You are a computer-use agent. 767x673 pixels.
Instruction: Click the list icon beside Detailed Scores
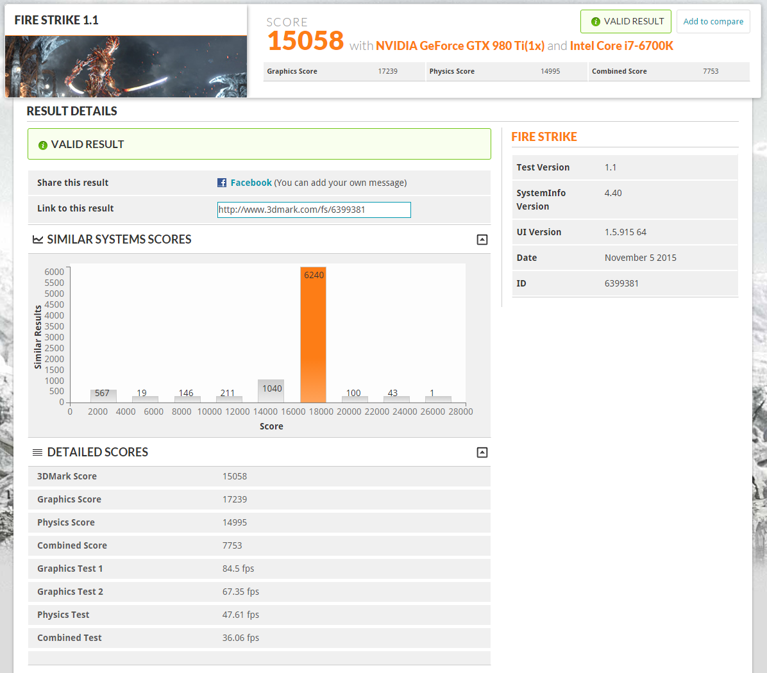point(37,453)
